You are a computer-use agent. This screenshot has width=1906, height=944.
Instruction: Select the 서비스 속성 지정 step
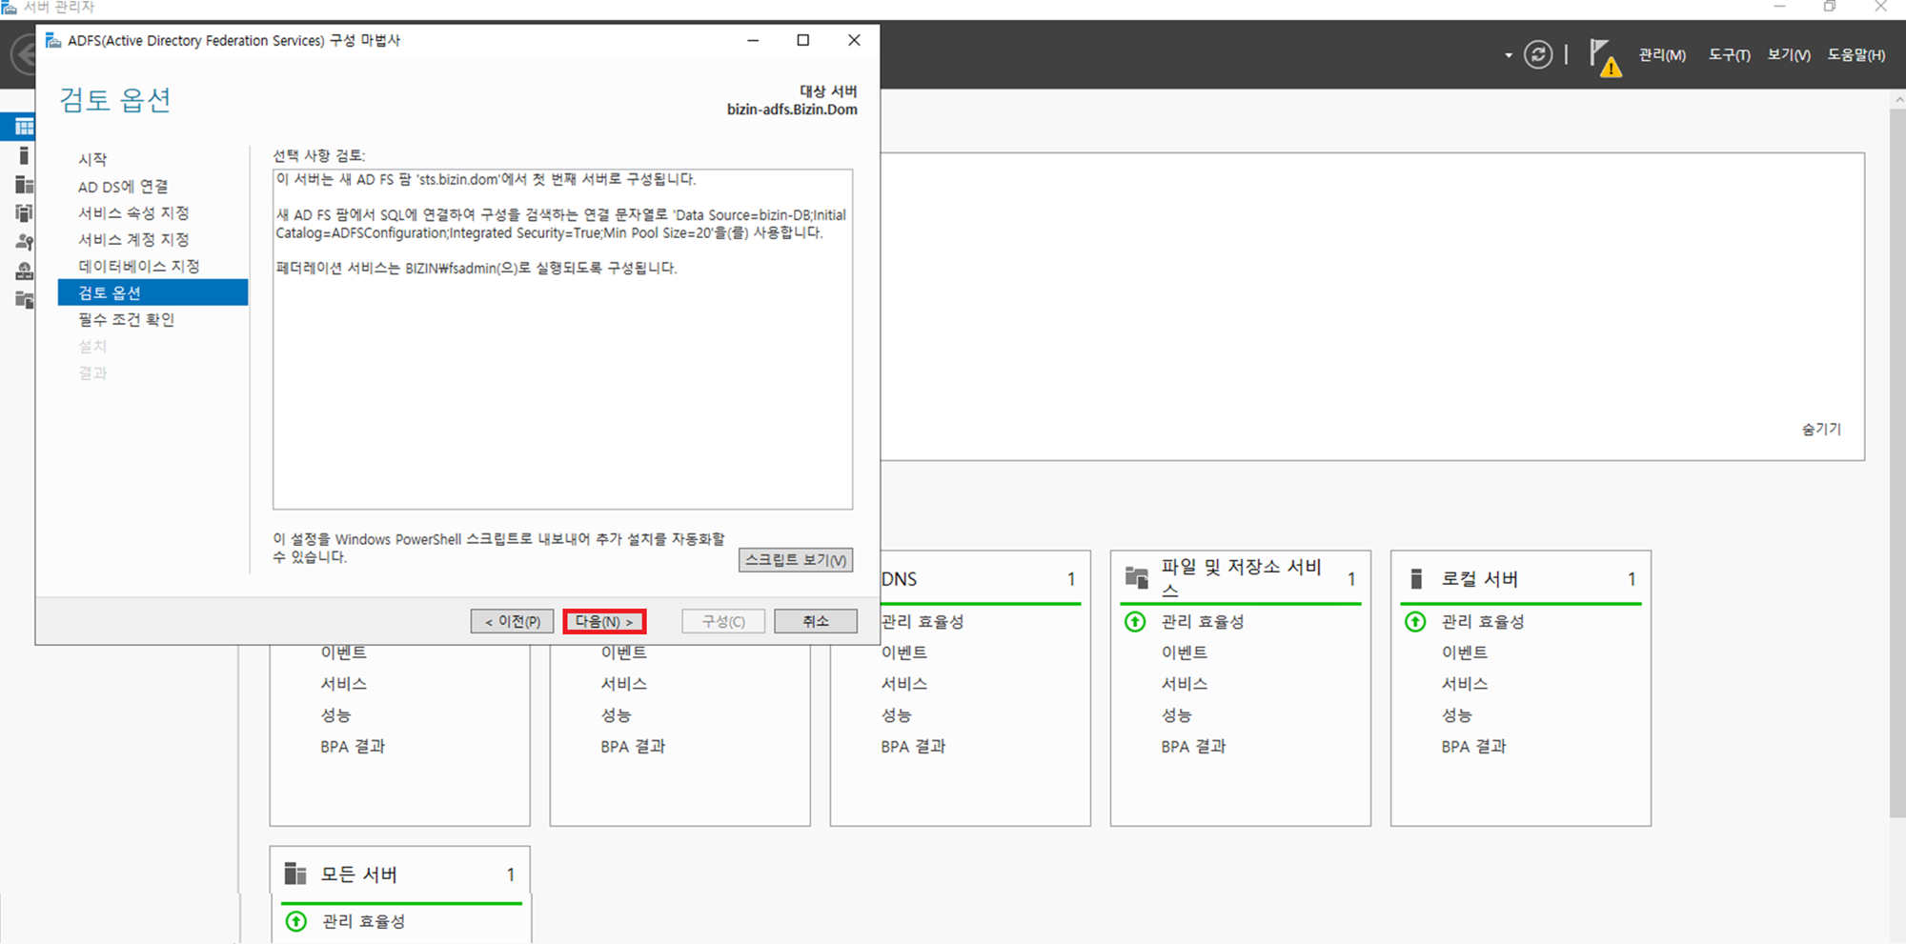133,212
